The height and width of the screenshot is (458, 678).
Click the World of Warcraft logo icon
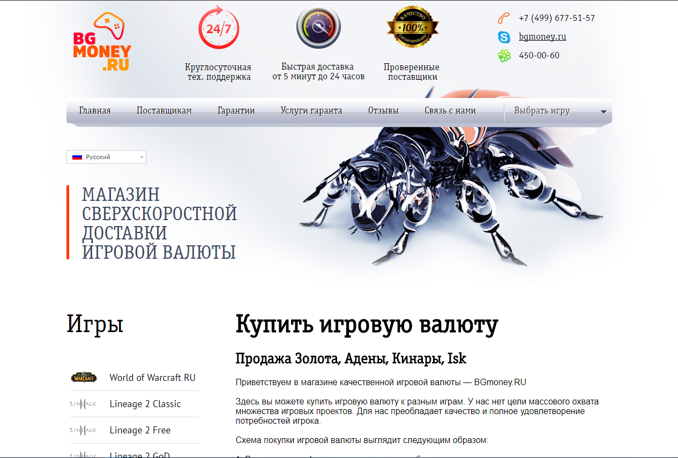(84, 378)
